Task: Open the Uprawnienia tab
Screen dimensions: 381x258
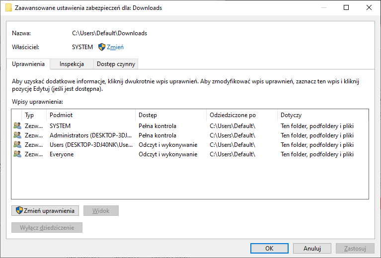Action: [28, 64]
